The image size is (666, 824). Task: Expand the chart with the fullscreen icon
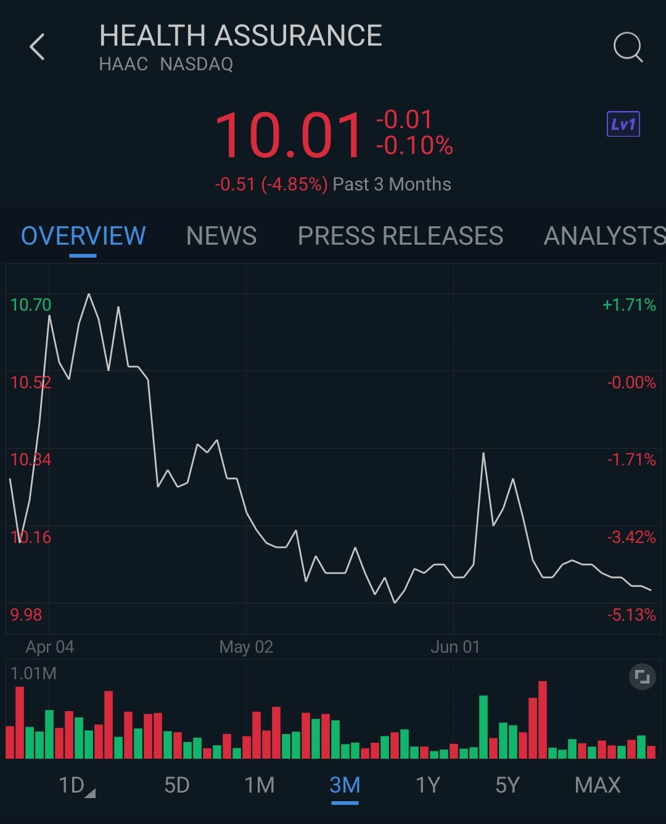(x=642, y=677)
